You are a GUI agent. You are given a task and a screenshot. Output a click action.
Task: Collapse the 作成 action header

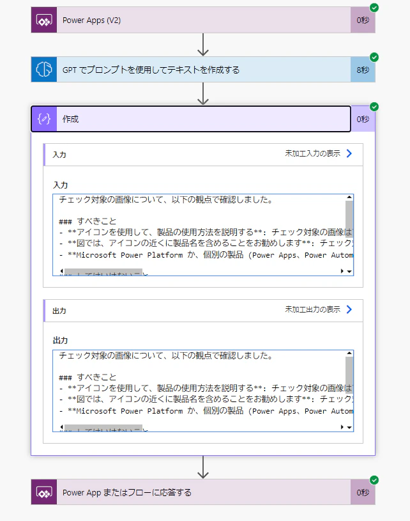click(191, 119)
